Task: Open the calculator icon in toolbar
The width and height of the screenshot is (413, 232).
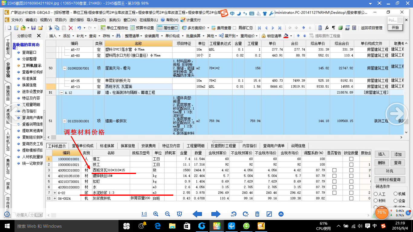Action: [x=320, y=28]
